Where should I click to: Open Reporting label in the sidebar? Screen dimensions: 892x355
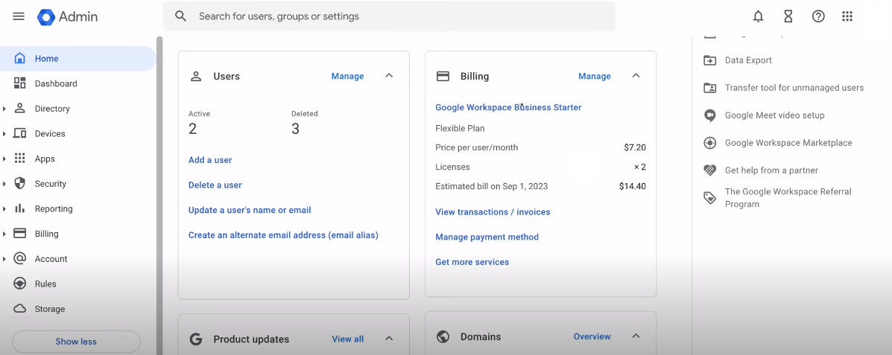click(54, 208)
